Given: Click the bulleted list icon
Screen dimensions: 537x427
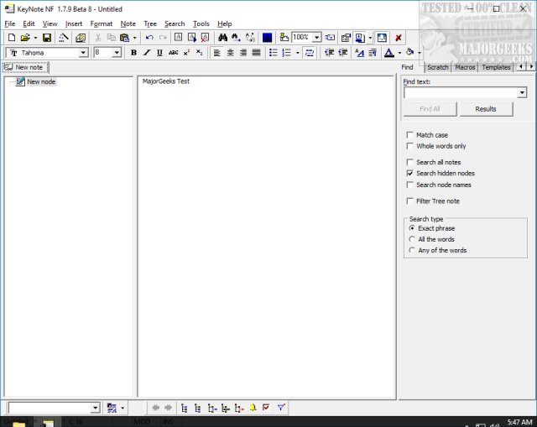Looking at the screenshot, I should tap(272, 53).
